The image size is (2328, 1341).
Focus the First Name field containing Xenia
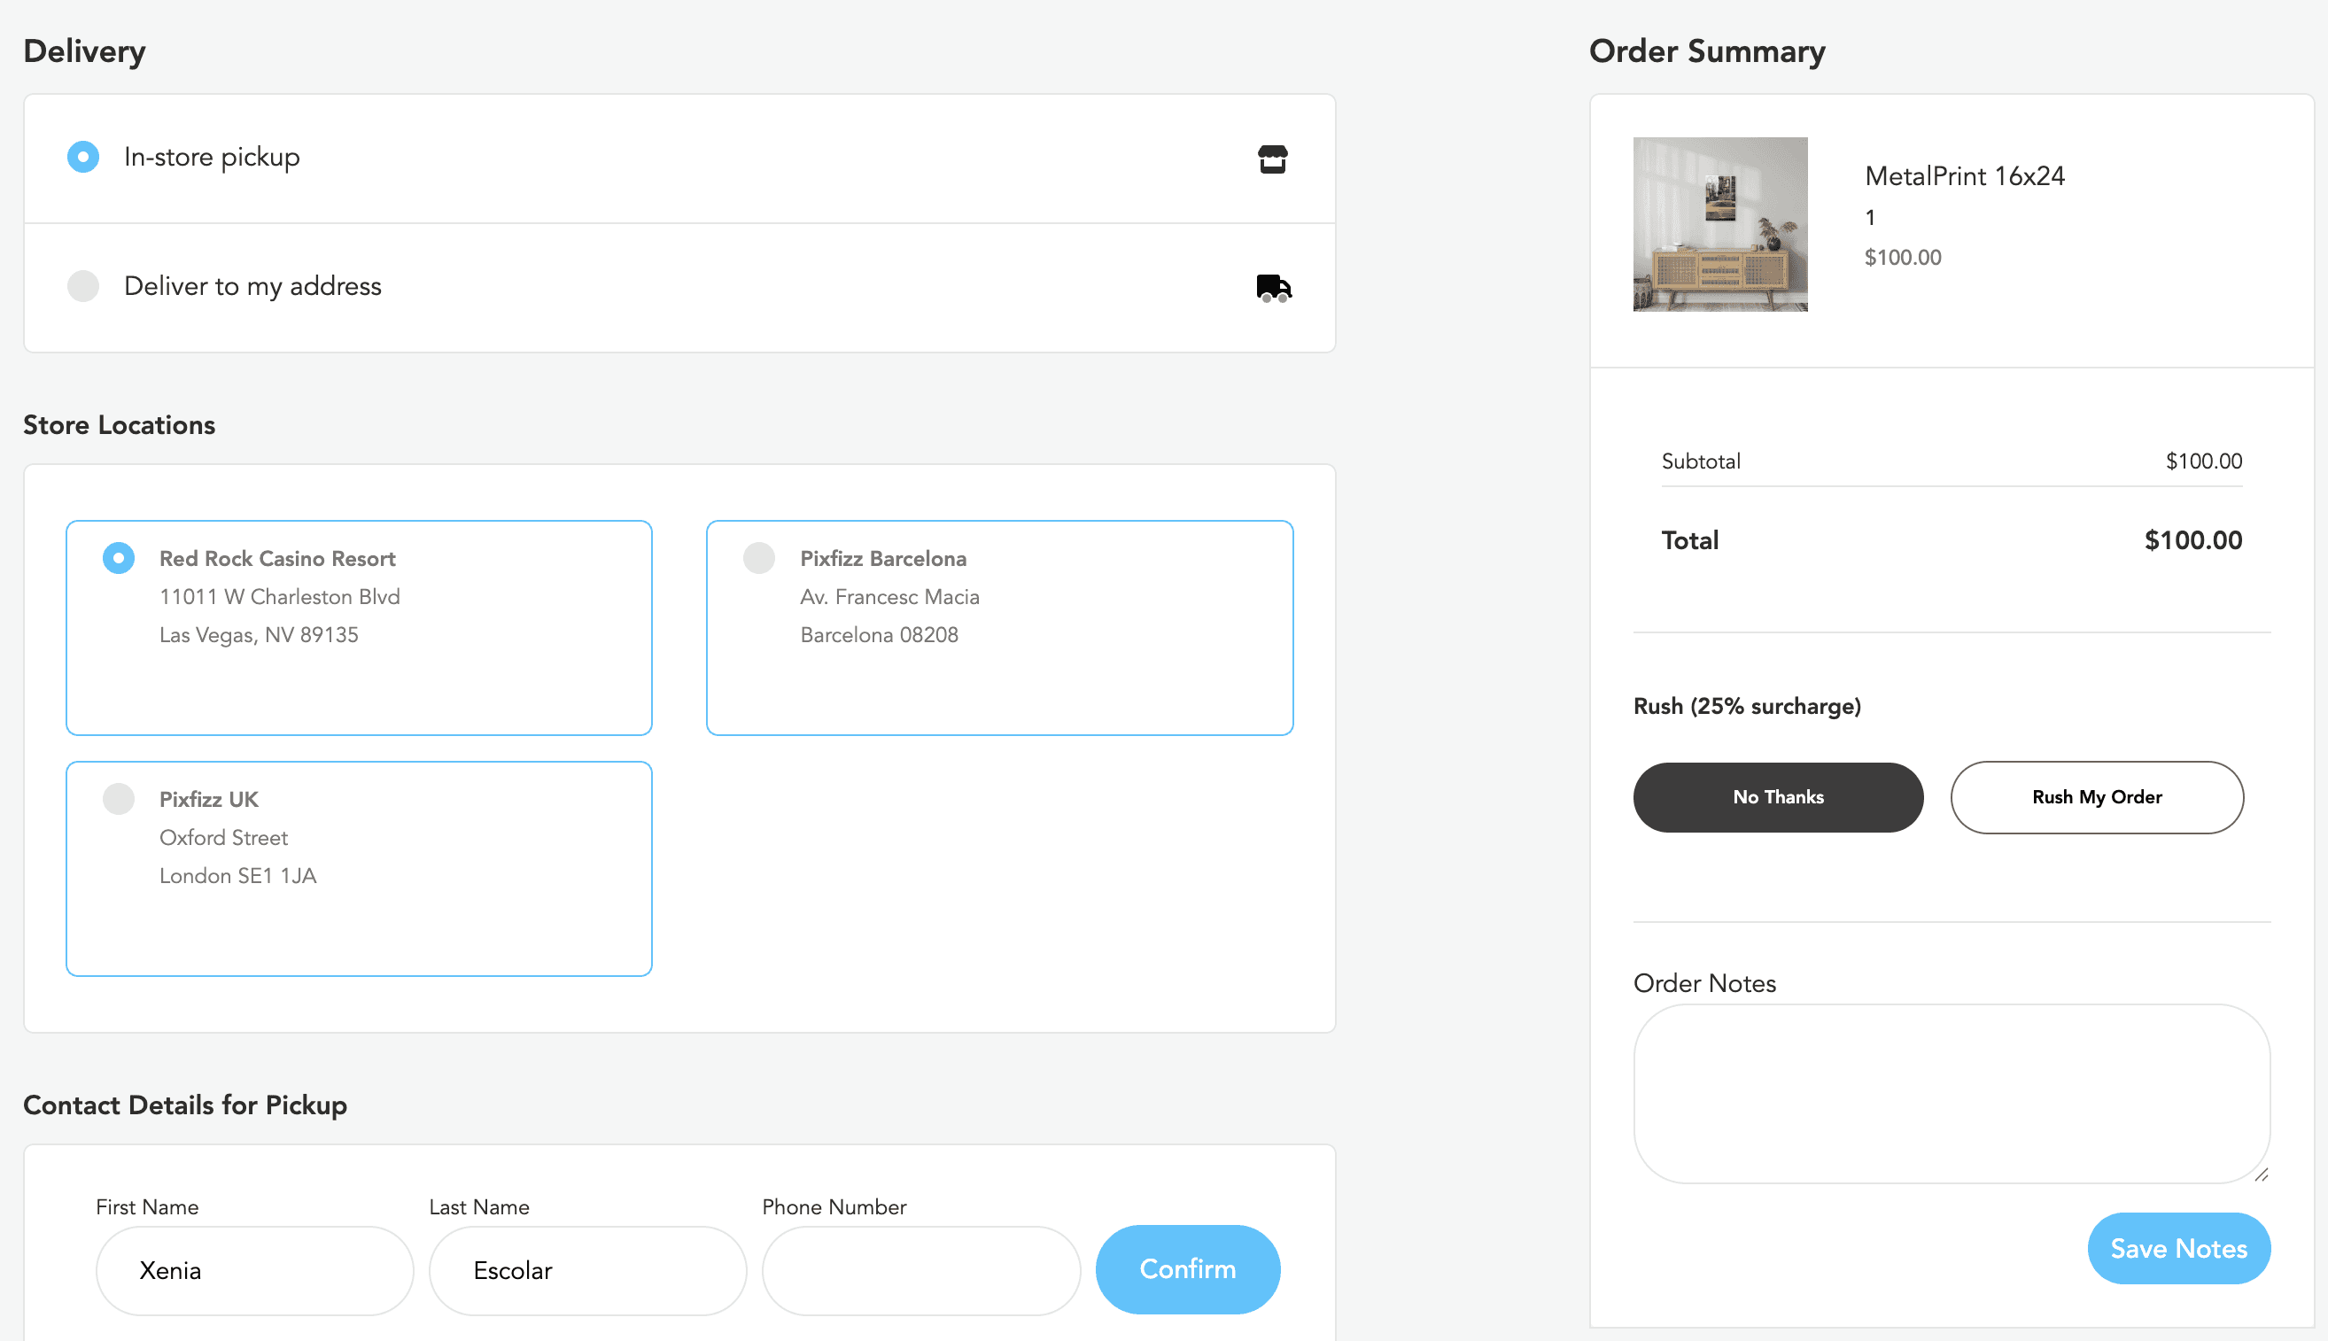click(x=254, y=1270)
